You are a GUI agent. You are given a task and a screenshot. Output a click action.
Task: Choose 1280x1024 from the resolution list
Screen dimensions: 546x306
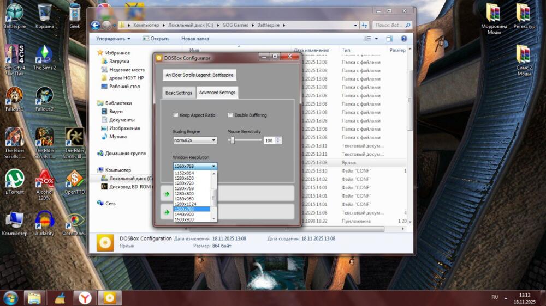point(192,204)
